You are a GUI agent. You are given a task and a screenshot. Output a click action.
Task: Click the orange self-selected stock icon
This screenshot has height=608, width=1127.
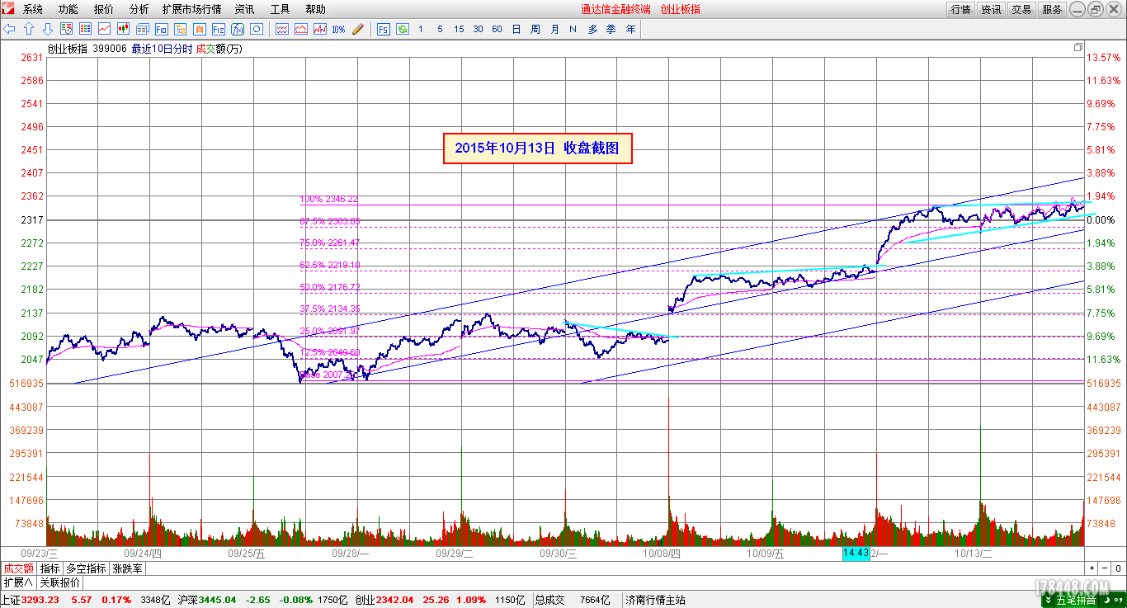click(200, 29)
